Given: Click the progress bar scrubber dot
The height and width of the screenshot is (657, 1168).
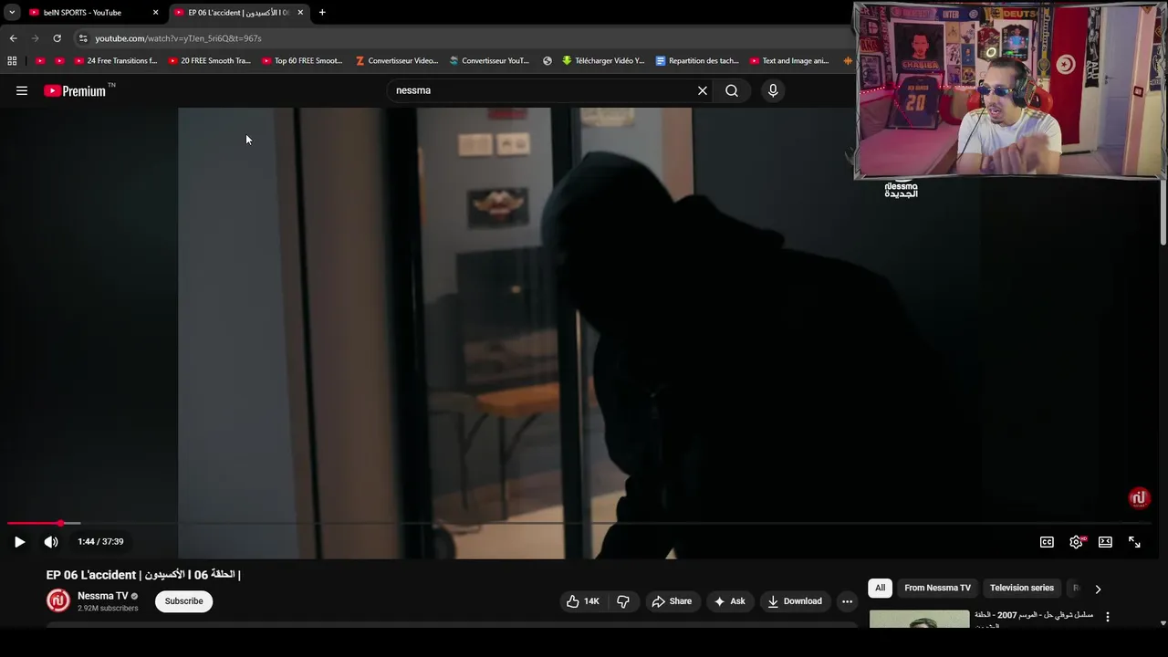Looking at the screenshot, I should tap(60, 523).
